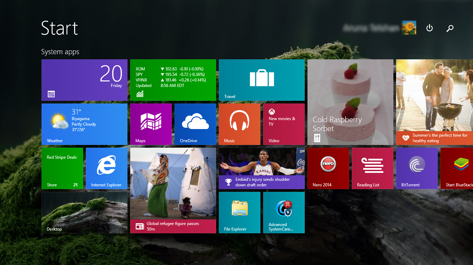This screenshot has width=473, height=265.
Task: Click the VFINX stock row
Action: point(171,80)
